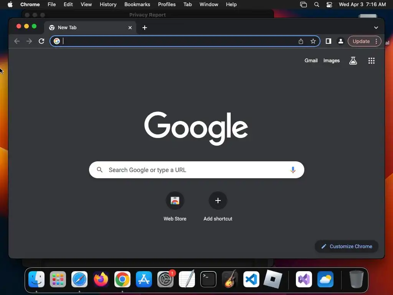393x295 pixels.
Task: Open the File menu
Action: pyautogui.click(x=52, y=5)
